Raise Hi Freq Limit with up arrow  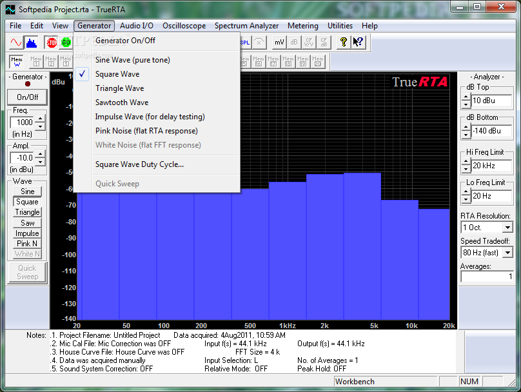click(466, 162)
